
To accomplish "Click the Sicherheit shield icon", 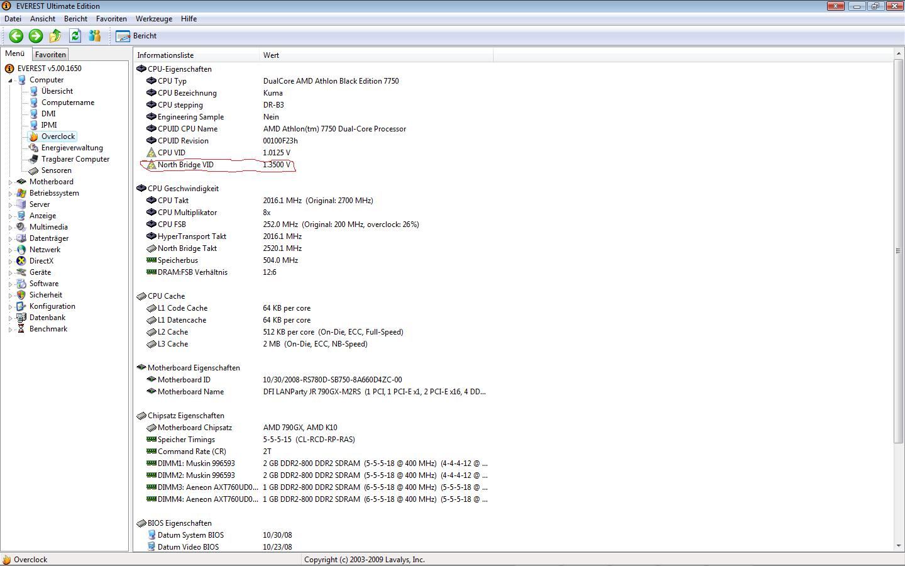I will [x=21, y=295].
